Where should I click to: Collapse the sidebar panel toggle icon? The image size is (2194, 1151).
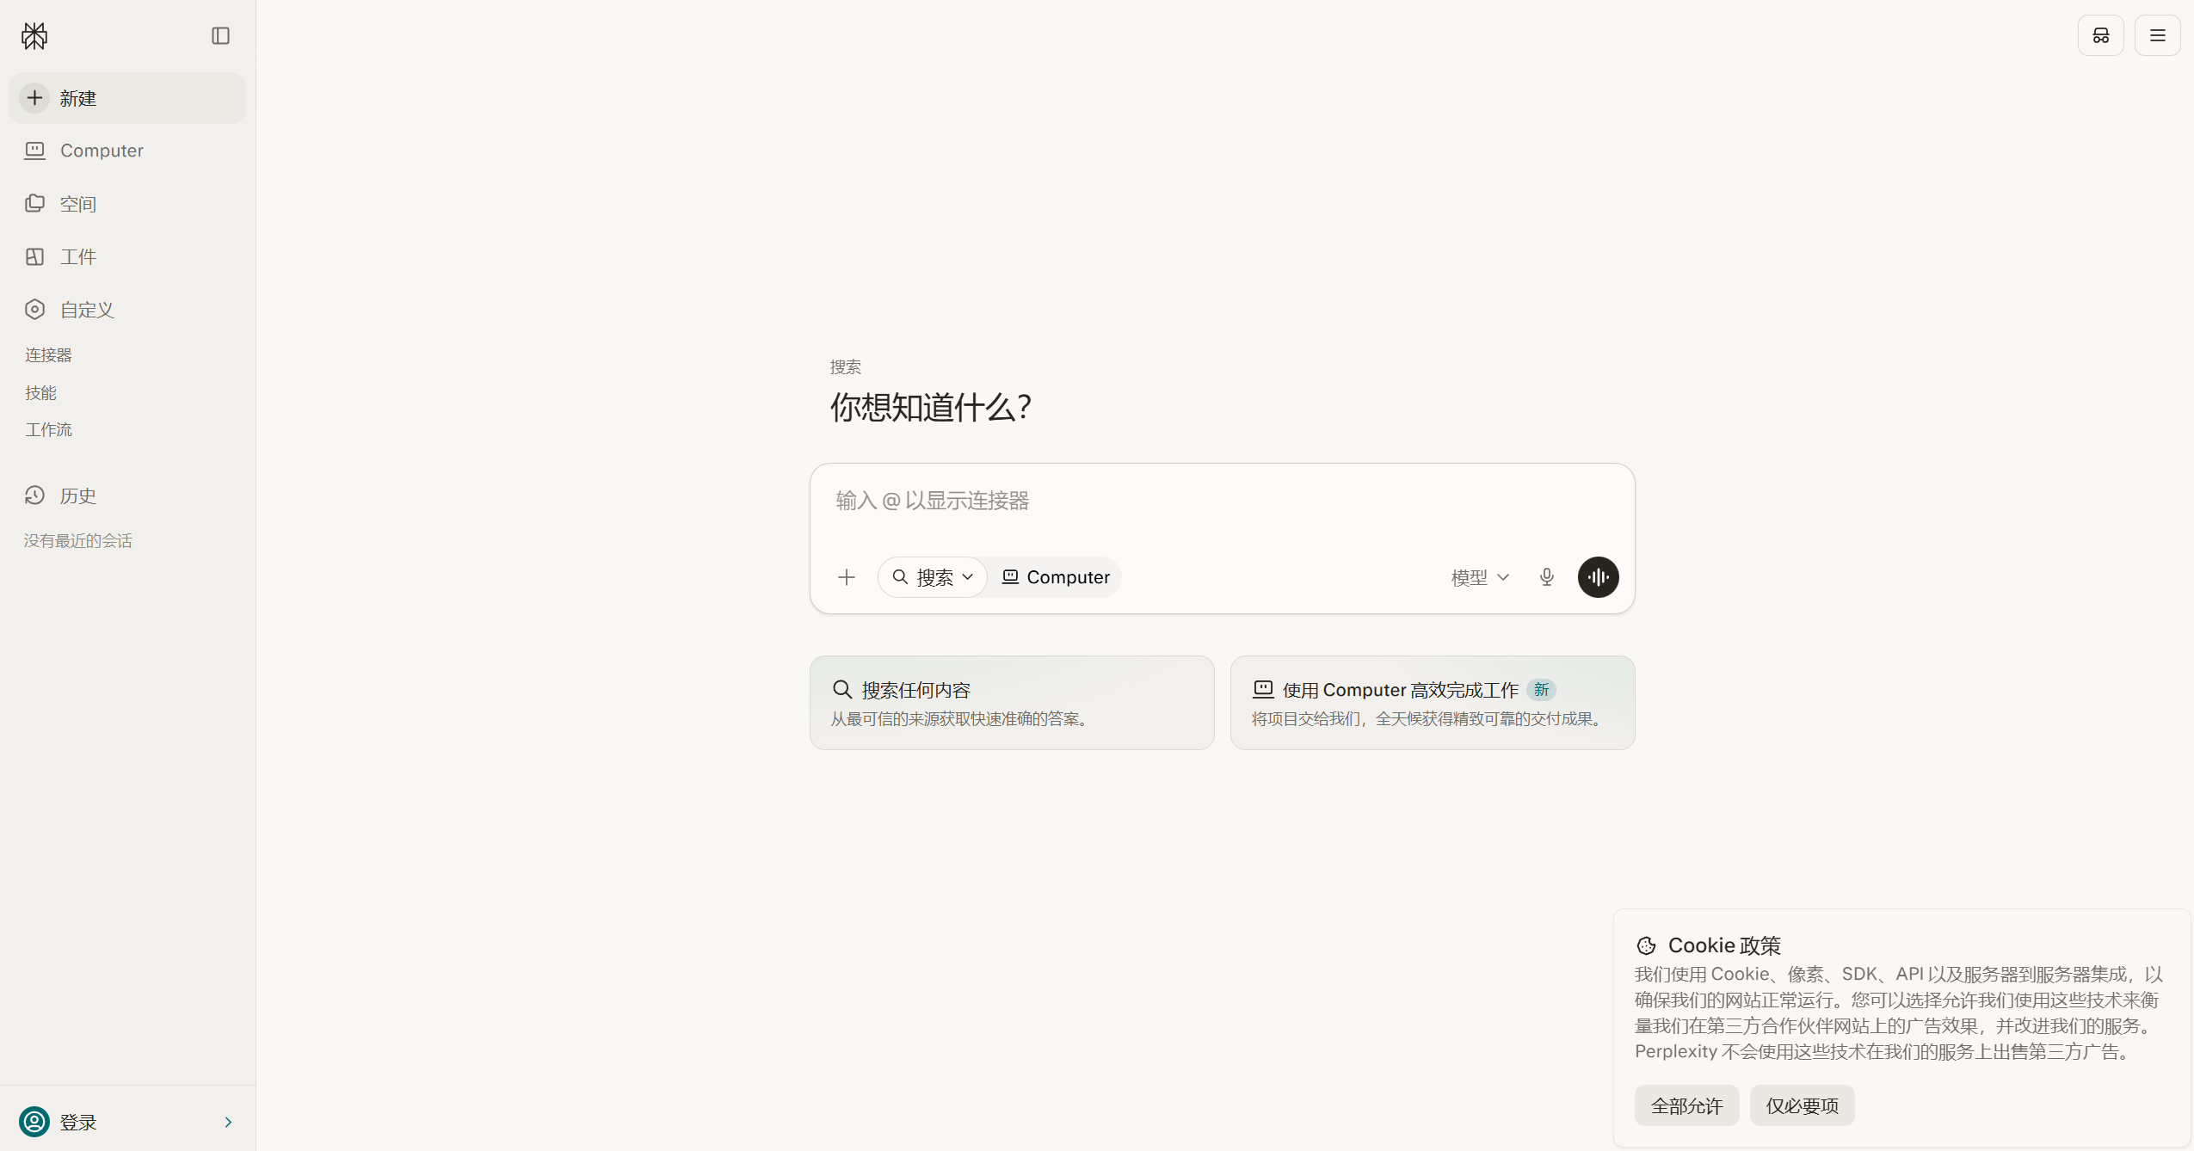(x=220, y=35)
